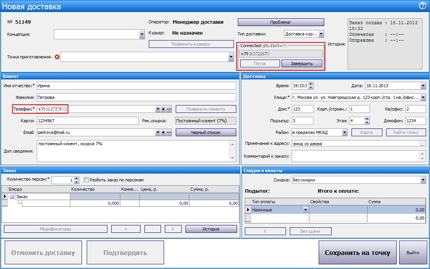Screen dimensions: 430x269
Task: Open the Черный список button
Action: click(x=206, y=132)
